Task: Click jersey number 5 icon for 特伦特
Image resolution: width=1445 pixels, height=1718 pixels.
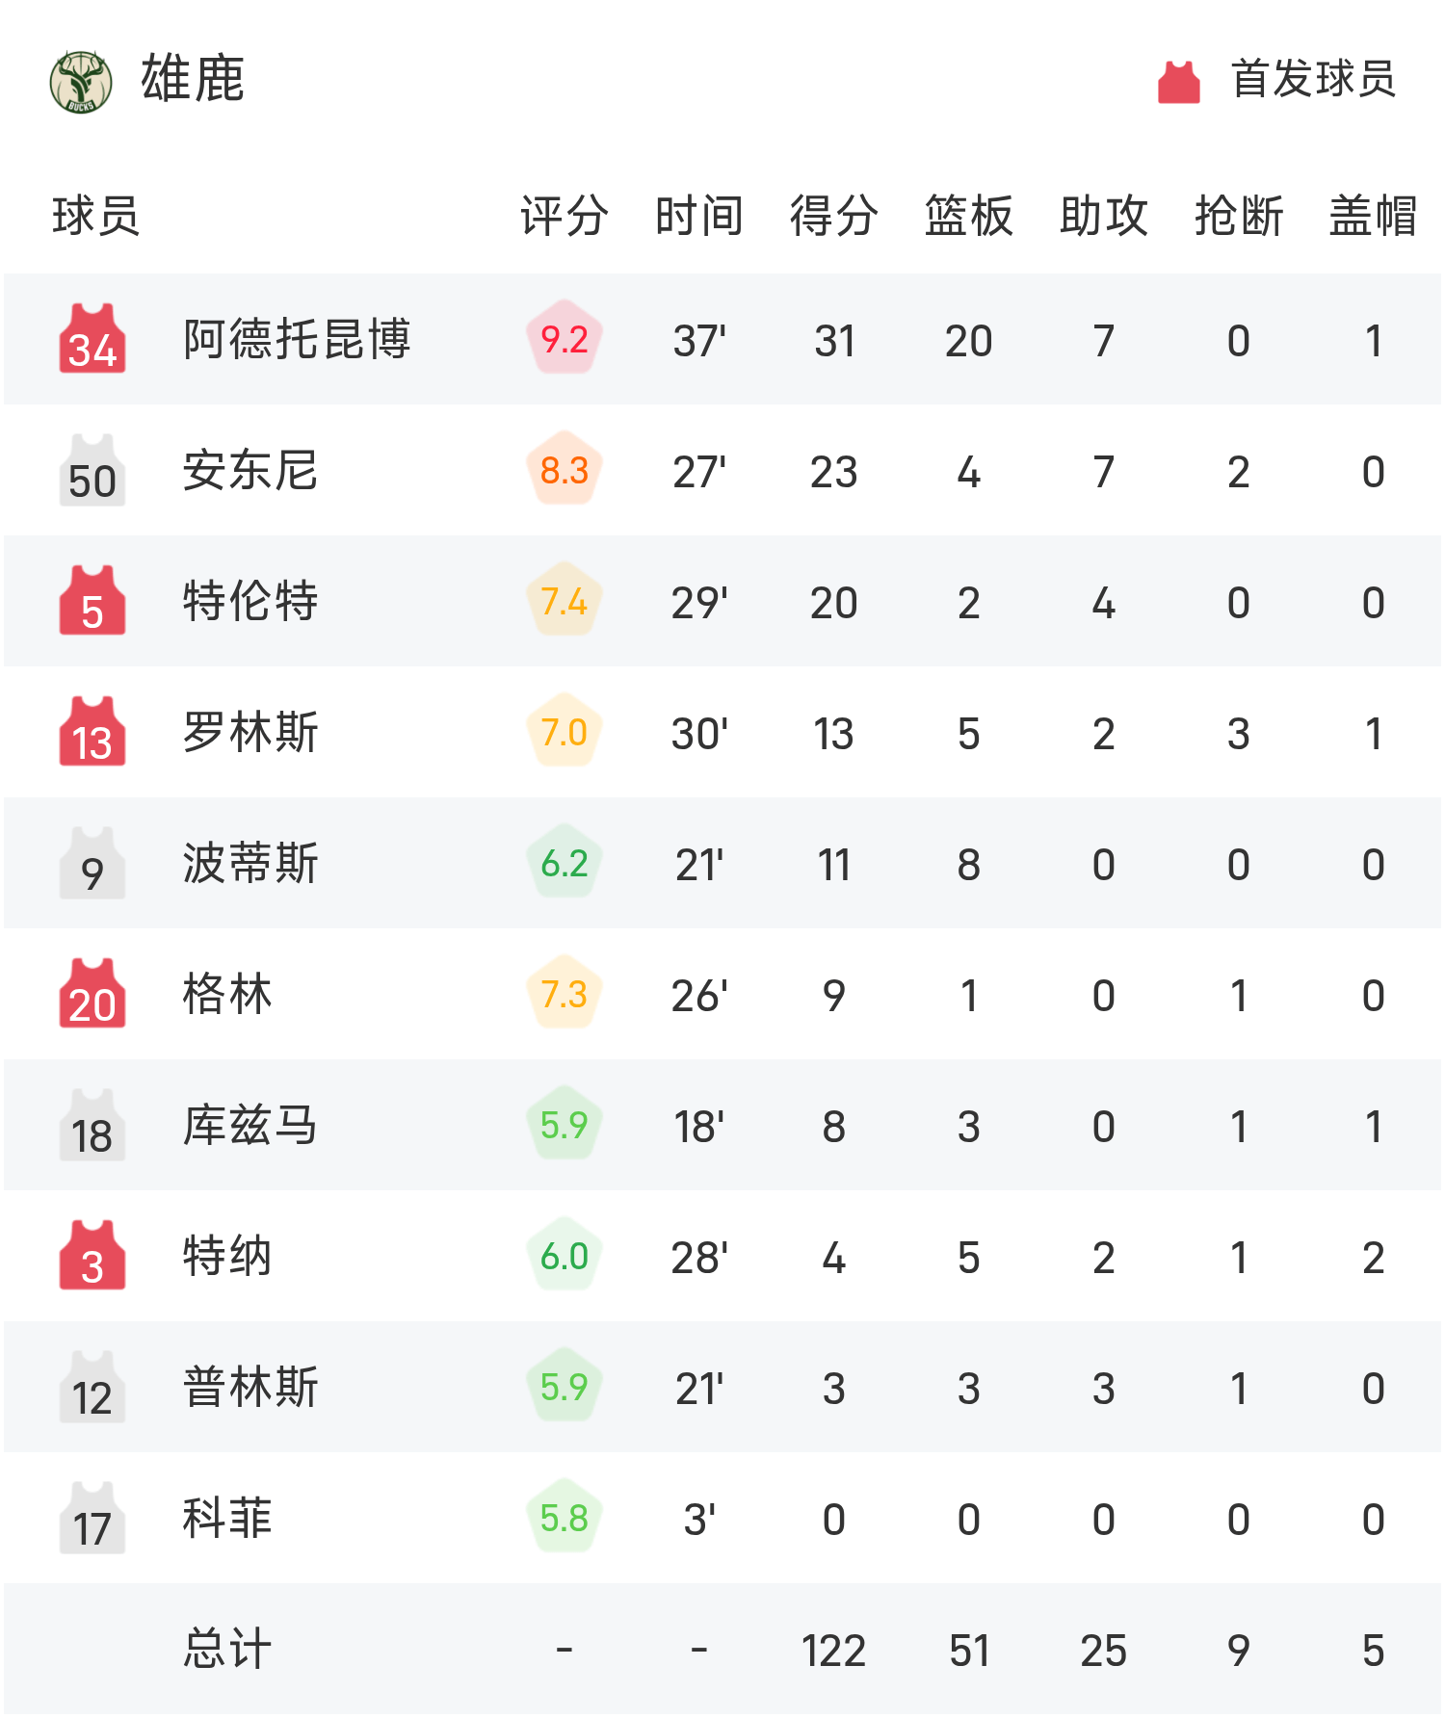Action: (92, 601)
